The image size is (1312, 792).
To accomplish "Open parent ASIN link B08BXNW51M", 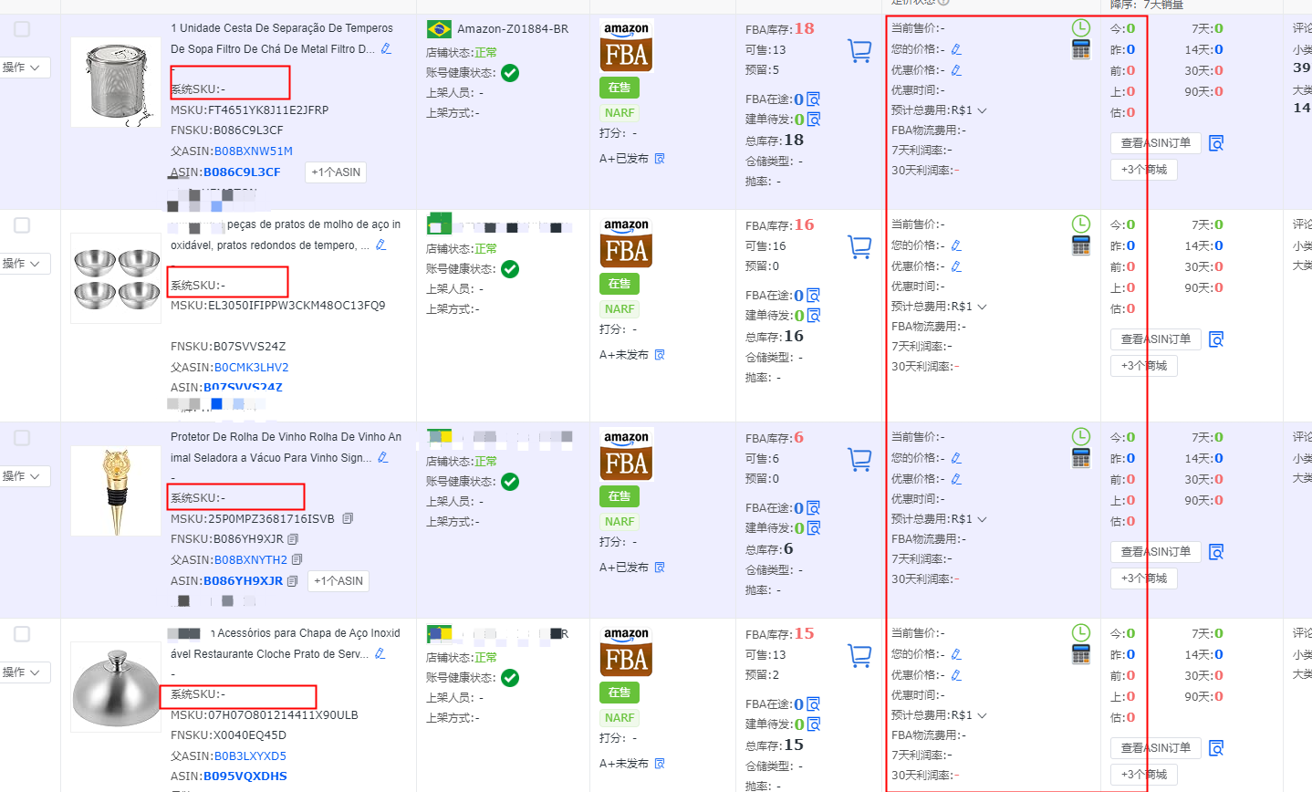I will click(x=254, y=151).
